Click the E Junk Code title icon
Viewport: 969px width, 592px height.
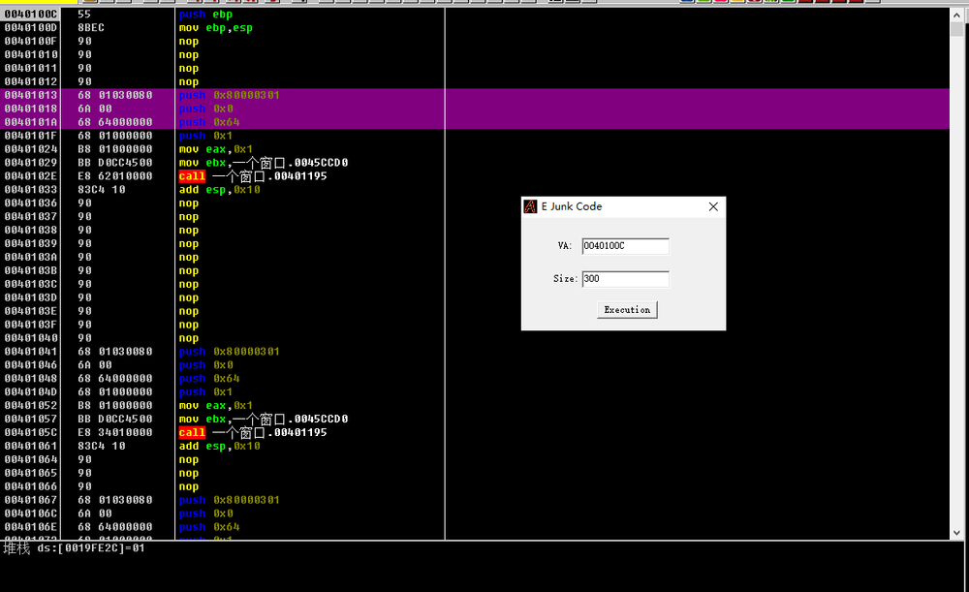tap(530, 206)
